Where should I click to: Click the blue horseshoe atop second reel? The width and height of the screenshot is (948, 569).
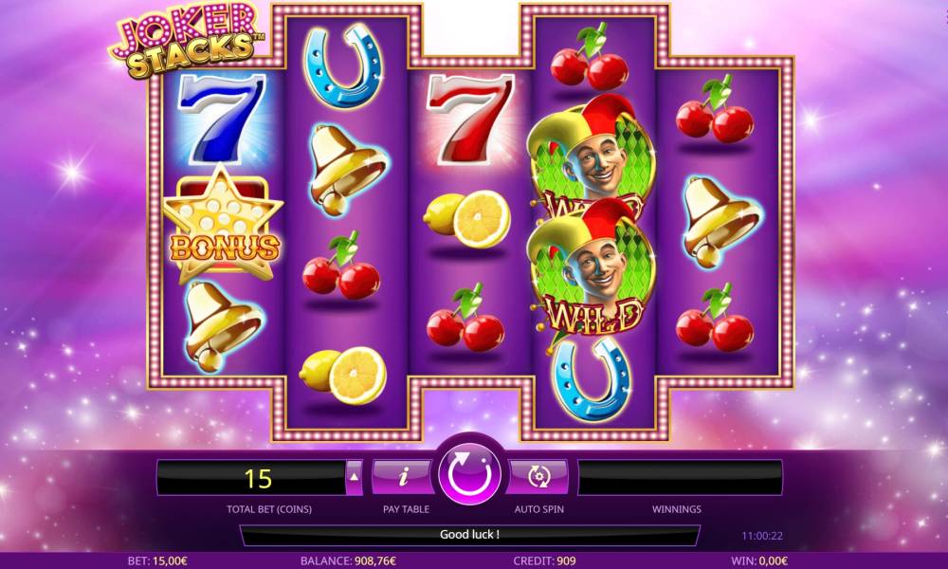pos(344,66)
